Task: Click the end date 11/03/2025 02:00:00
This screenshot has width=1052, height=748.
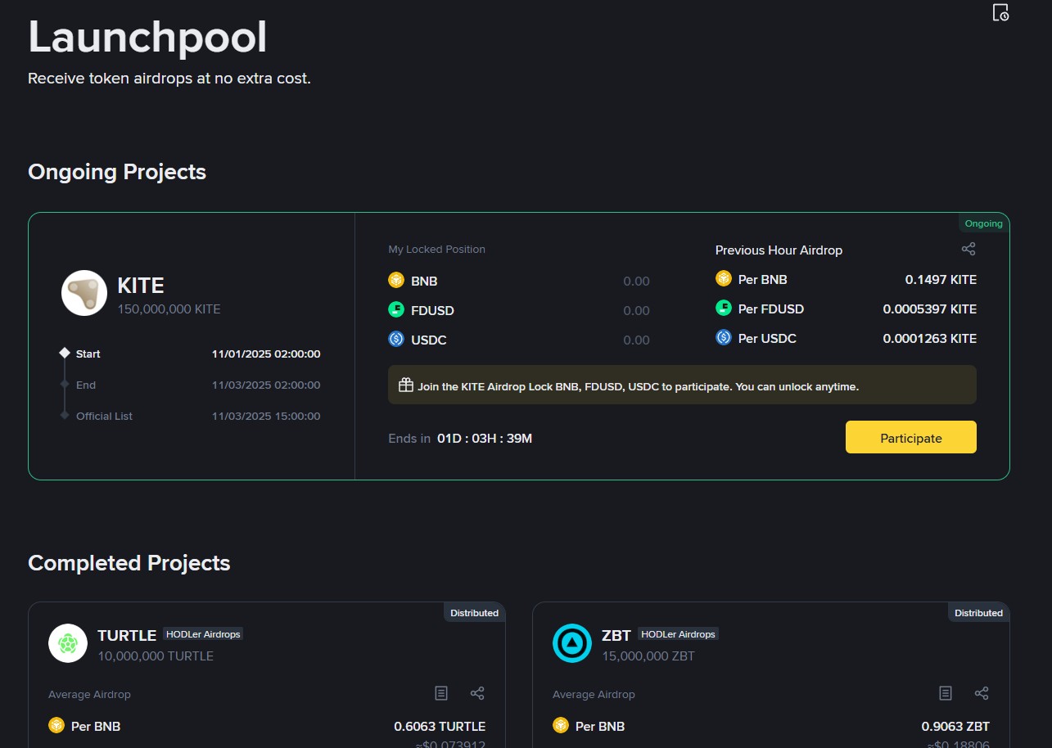Action: 266,385
